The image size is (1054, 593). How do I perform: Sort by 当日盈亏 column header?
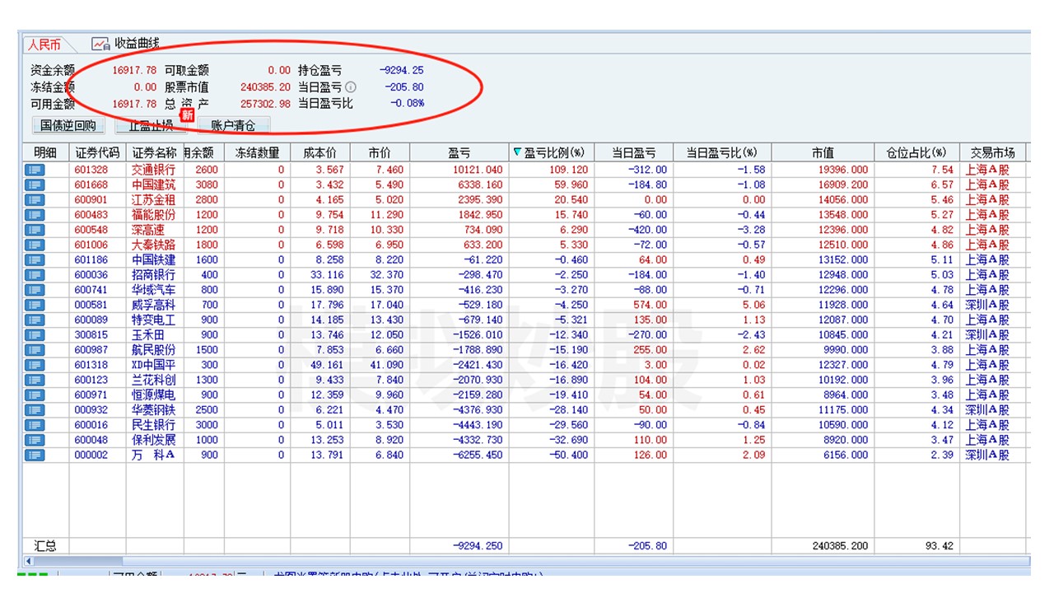634,152
